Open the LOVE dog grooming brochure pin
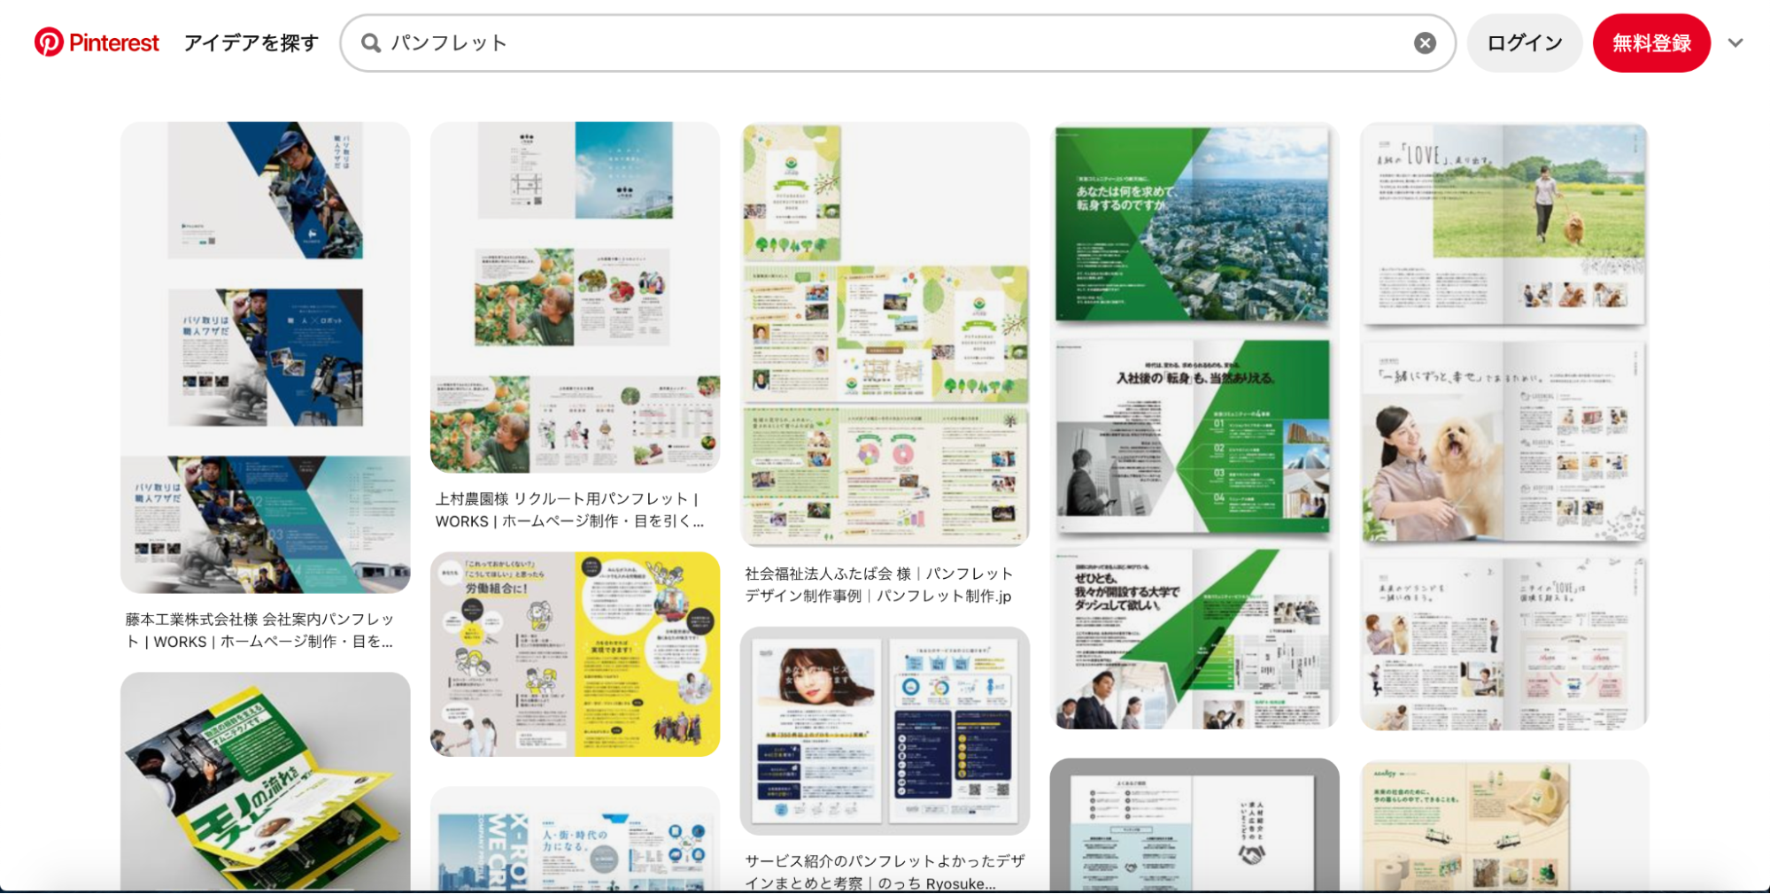Screen dimensions: 1770x894 1504,426
